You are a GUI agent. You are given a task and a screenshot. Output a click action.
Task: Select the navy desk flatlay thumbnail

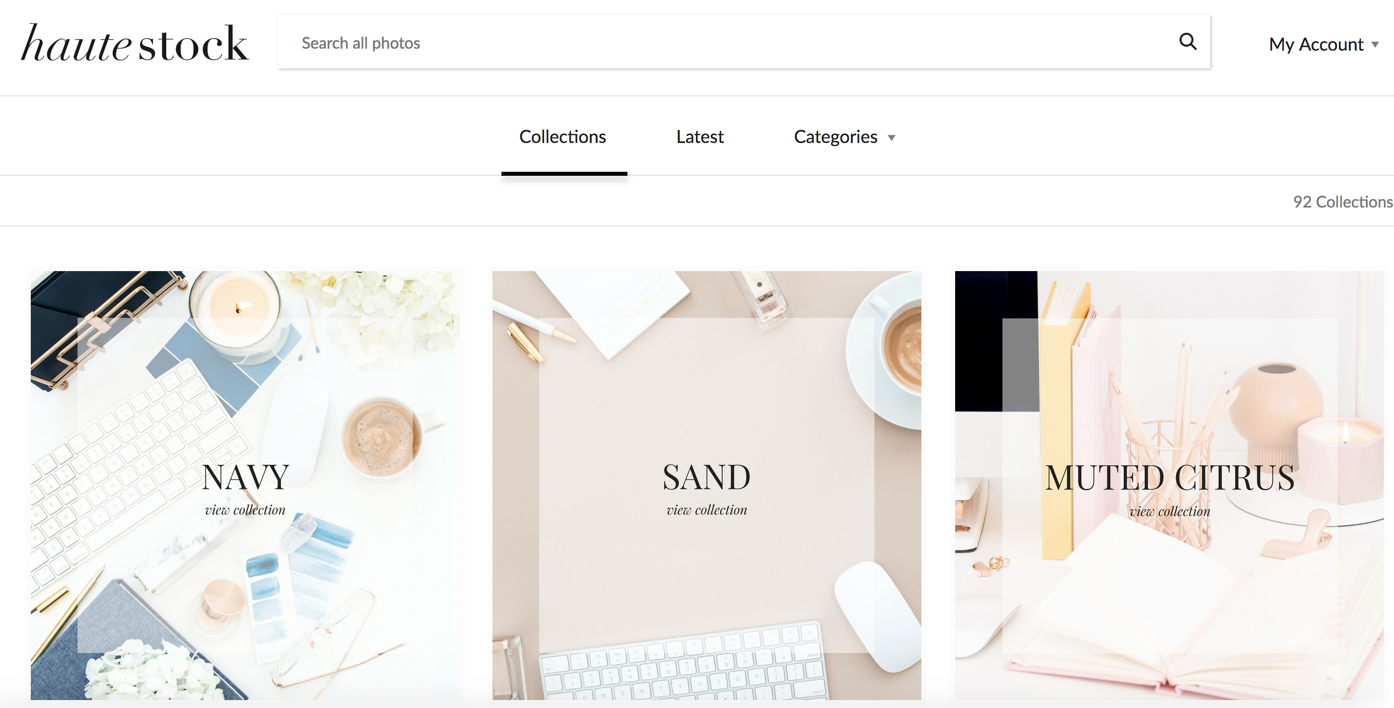(245, 486)
